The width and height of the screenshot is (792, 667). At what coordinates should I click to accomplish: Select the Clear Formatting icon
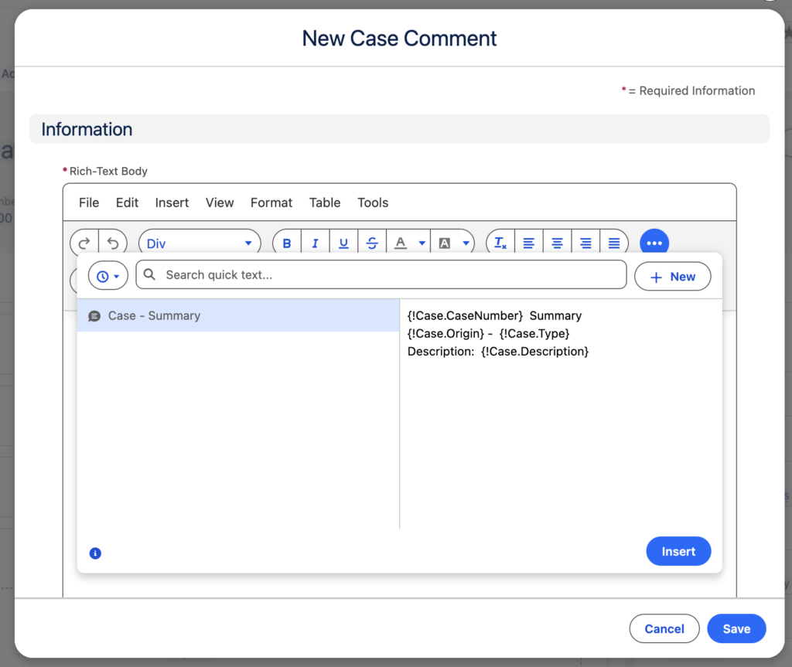499,242
